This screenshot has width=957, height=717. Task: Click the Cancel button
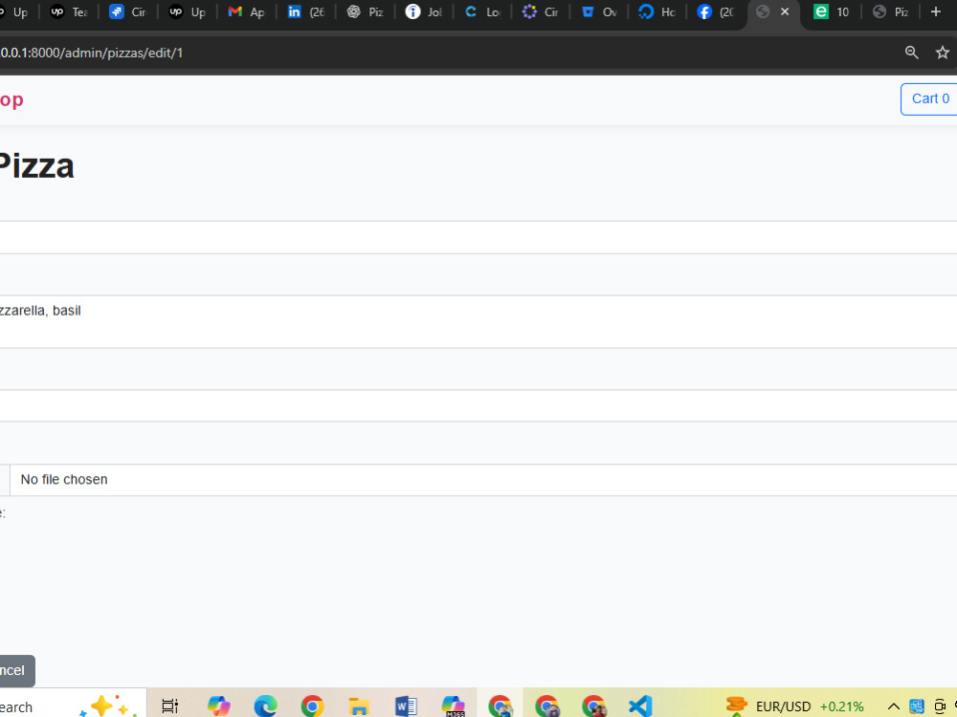click(x=16, y=671)
